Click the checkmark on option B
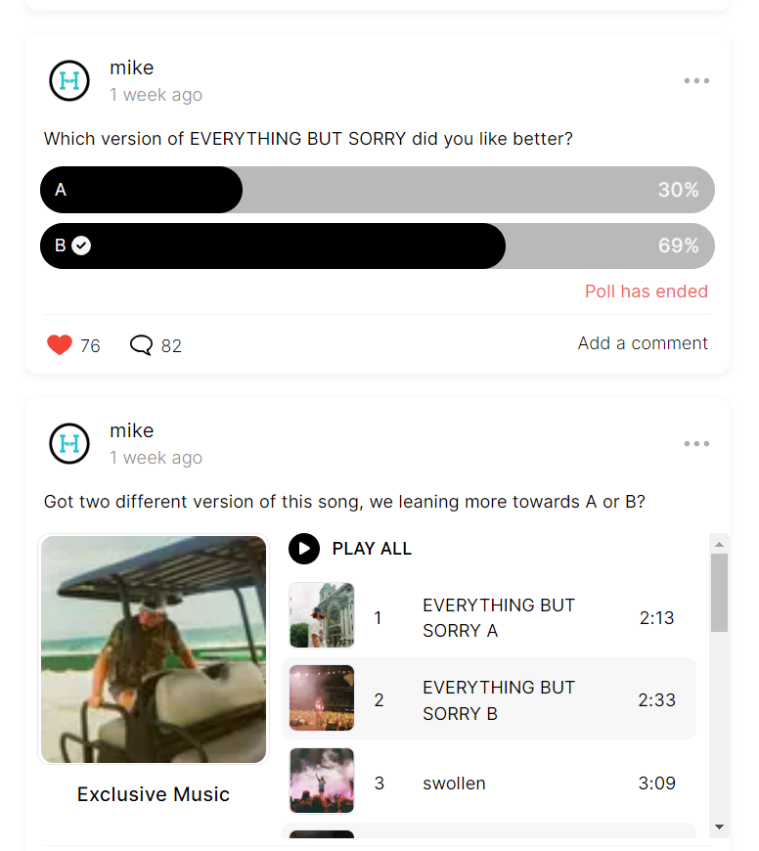This screenshot has width=759, height=851. [x=81, y=246]
